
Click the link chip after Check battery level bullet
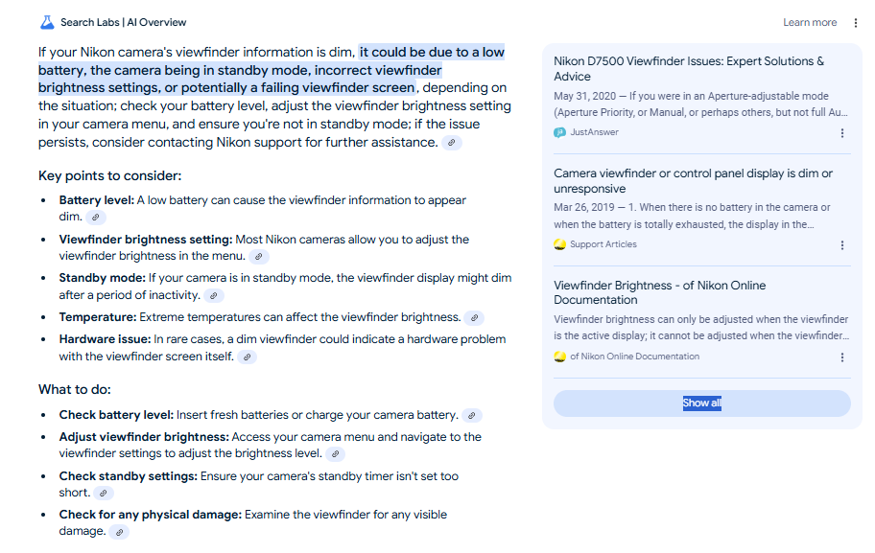[471, 415]
